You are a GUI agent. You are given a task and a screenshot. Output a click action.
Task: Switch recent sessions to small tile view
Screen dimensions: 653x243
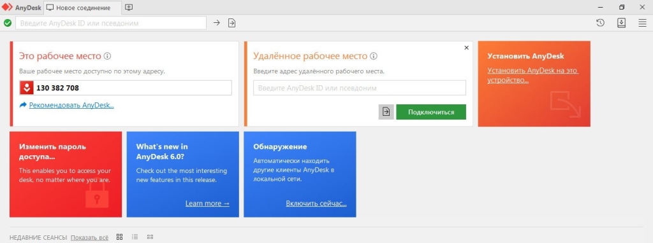(150, 237)
